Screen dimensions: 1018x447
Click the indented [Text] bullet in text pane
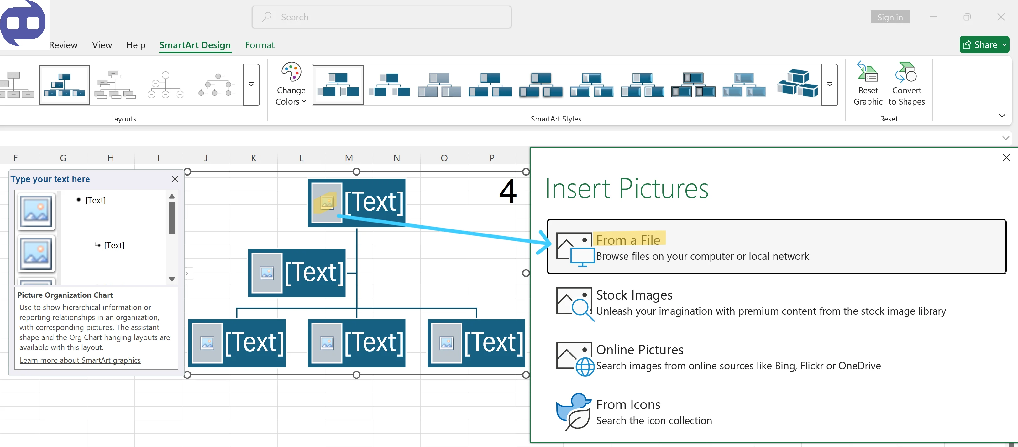(x=114, y=245)
